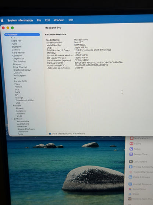Open Users & Groups in System Settings

click(139, 177)
